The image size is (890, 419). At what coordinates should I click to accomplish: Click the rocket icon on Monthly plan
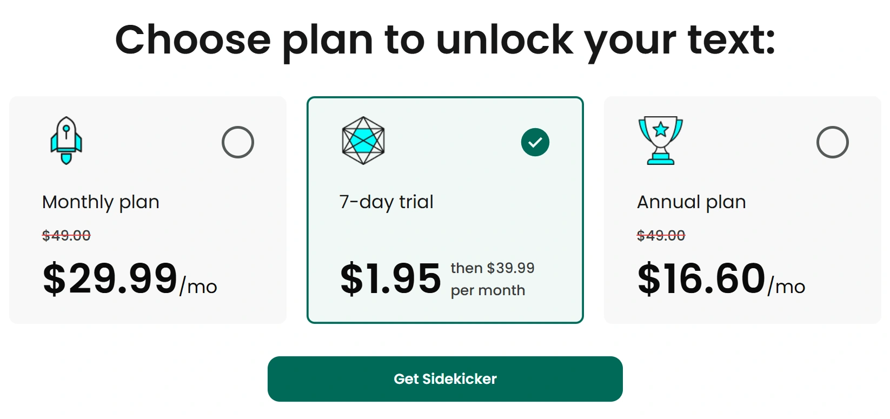click(66, 141)
